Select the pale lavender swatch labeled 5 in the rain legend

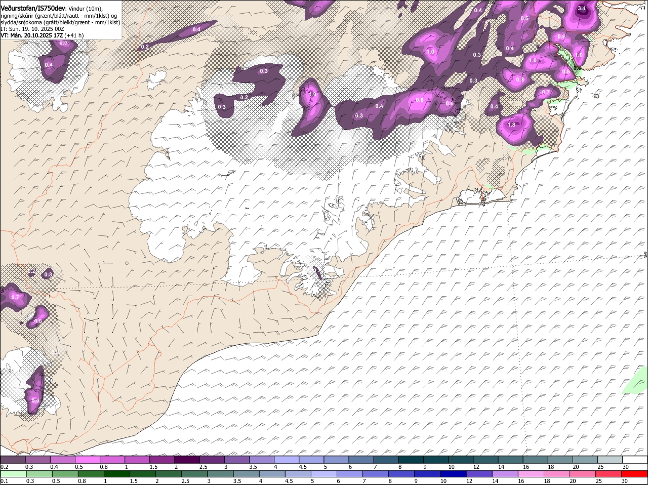tap(323, 474)
